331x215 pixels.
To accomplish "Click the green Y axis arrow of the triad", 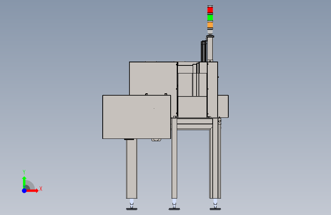I will (x=24, y=182).
